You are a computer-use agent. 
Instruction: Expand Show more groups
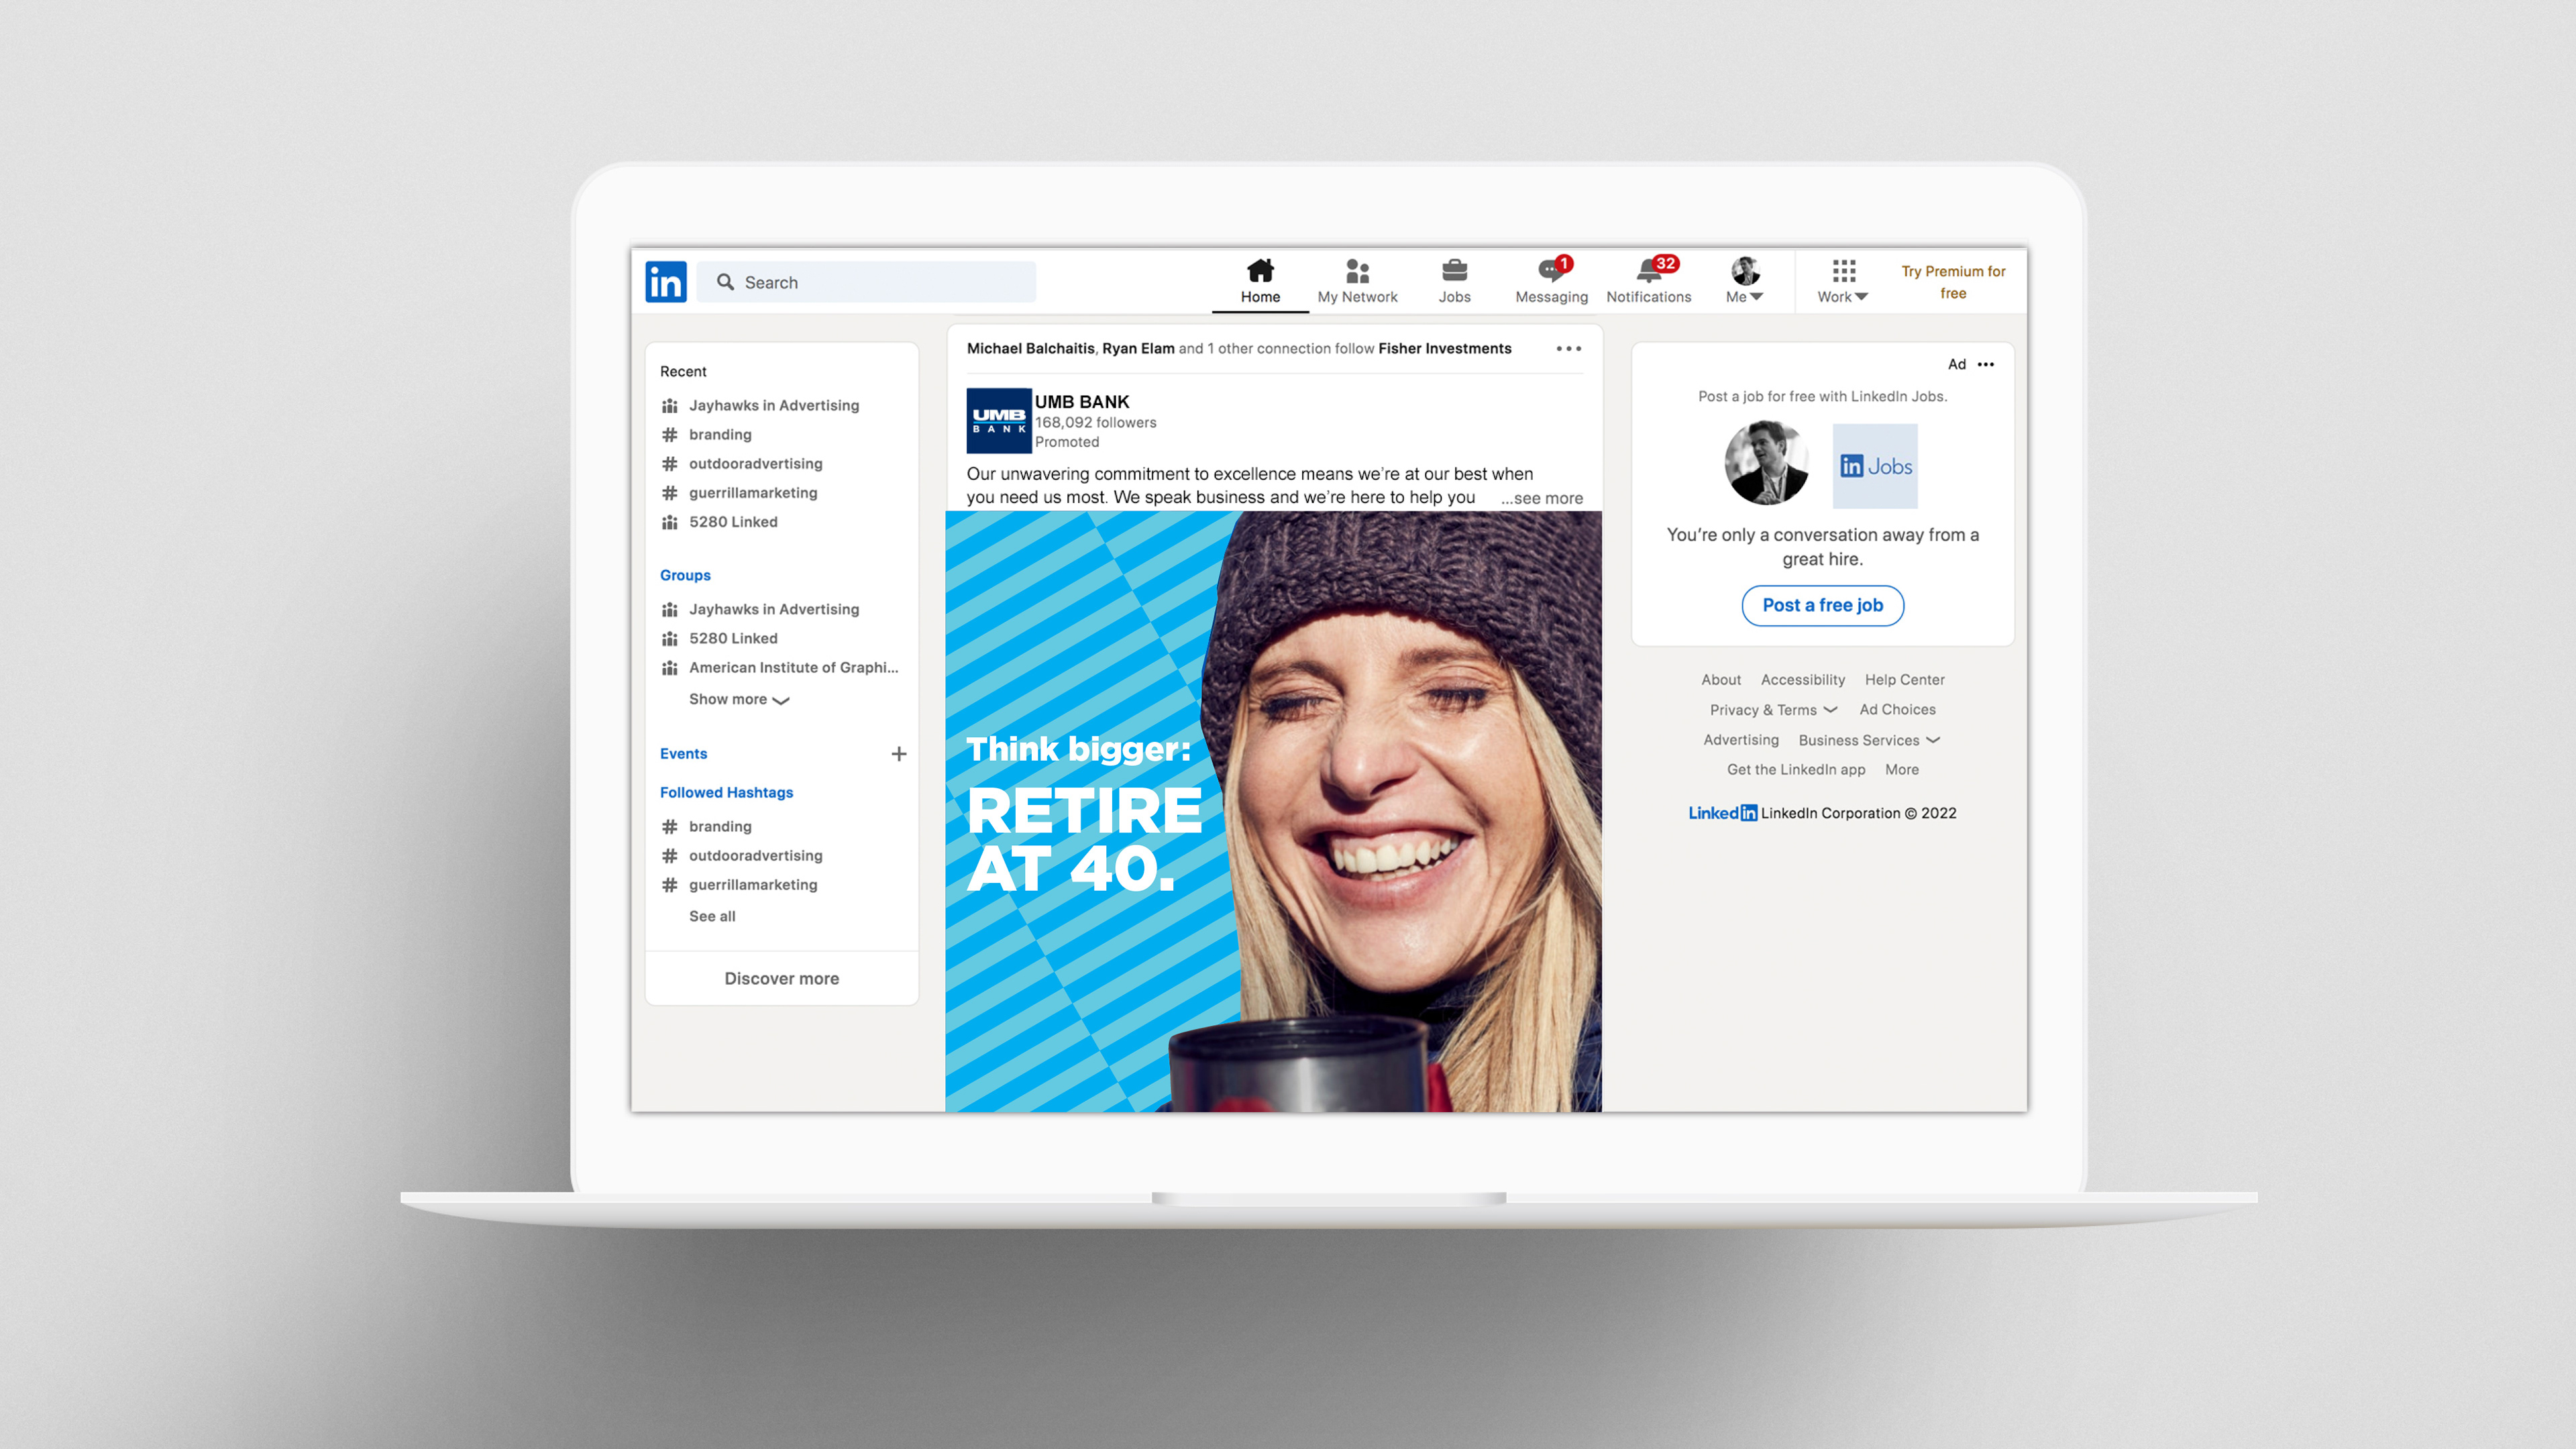click(739, 700)
